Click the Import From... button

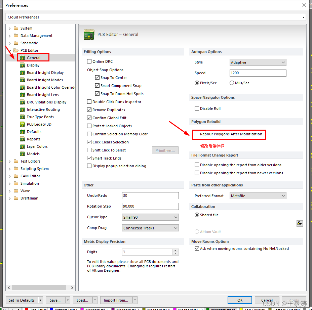tap(116, 300)
